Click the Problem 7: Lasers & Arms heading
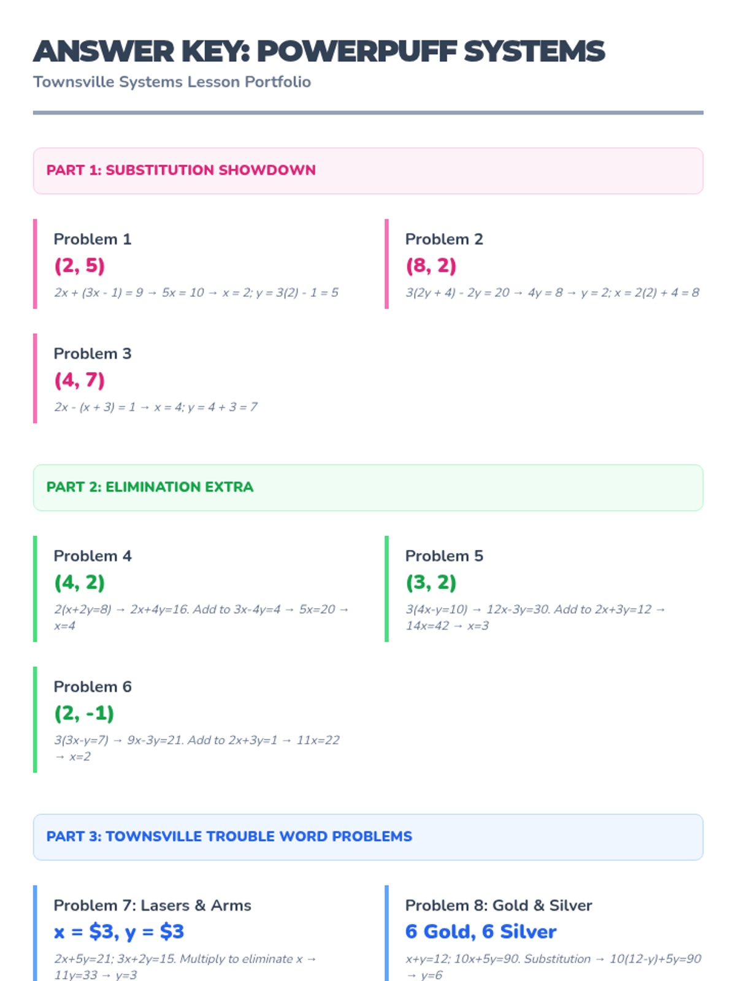Screen dimensions: 736x981 tap(152, 906)
